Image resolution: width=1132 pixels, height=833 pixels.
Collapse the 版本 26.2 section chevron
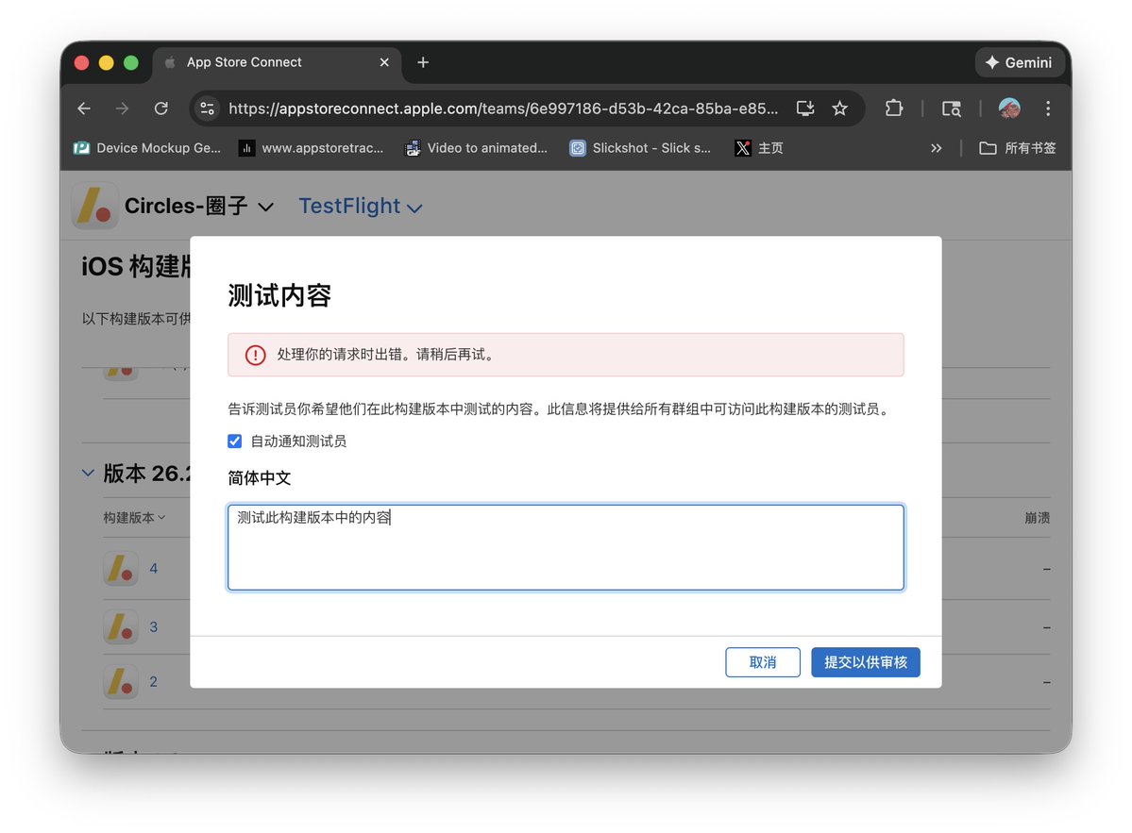tap(89, 473)
